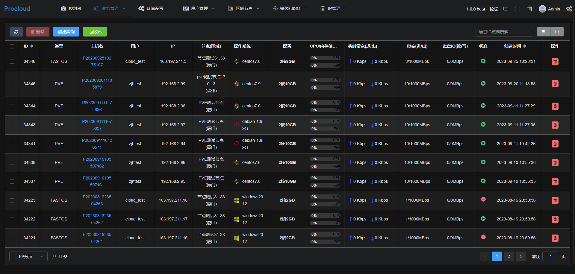The image size is (575, 274).
Task: Click the debian OS icon in row 34343
Action: (237, 125)
